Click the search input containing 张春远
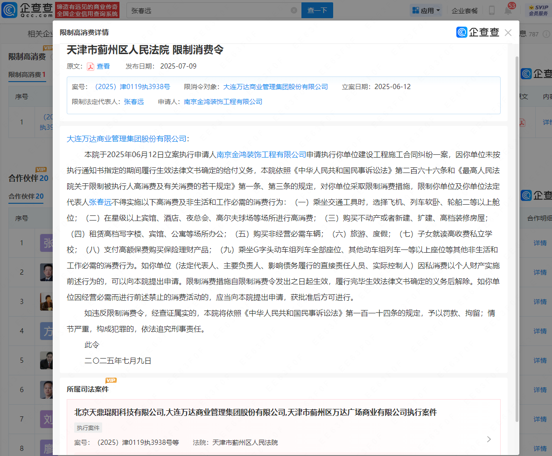The width and height of the screenshot is (552, 456). point(208,10)
